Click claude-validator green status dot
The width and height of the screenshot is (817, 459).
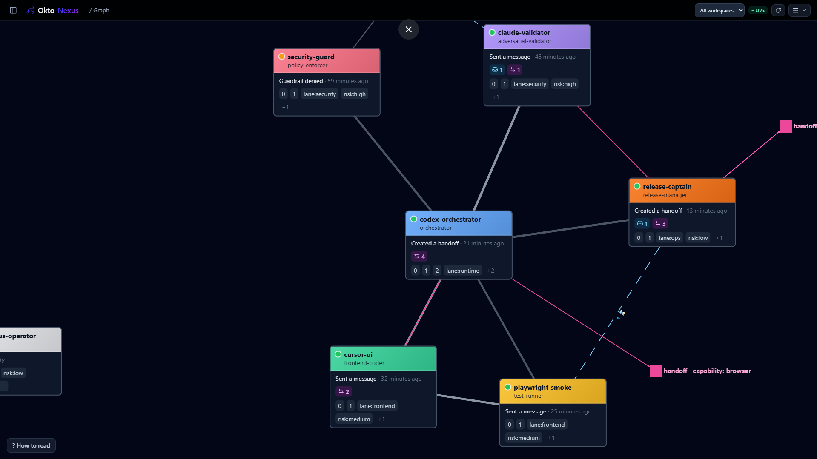492,32
